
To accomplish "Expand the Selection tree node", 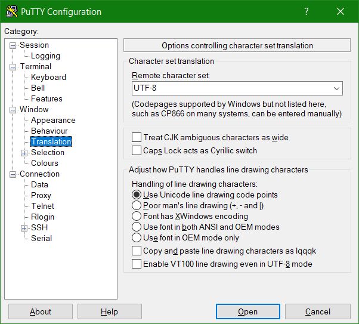I will pos(24,153).
